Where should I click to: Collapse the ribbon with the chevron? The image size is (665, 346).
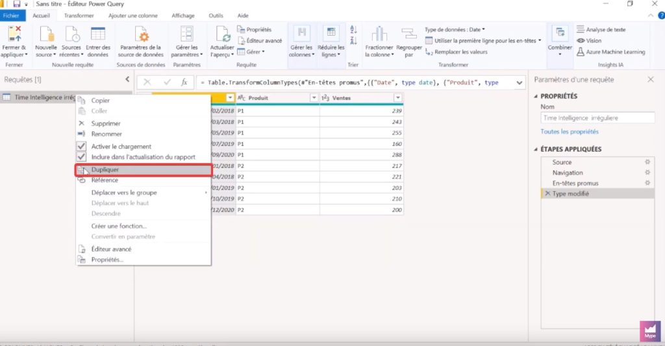(x=651, y=16)
